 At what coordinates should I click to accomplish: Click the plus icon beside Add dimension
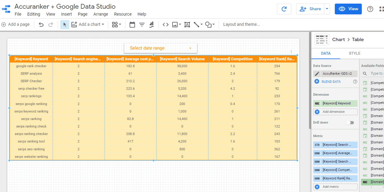317,112
